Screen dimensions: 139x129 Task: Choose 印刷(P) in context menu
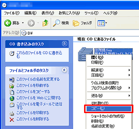pos(109,63)
